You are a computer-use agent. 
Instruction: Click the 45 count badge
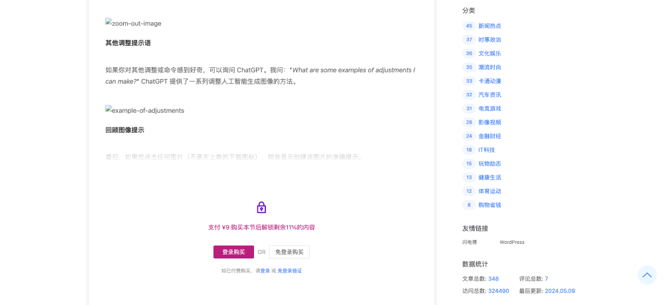pos(469,26)
